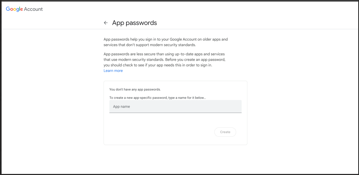This screenshot has width=359, height=175.
Task: Click the underline beneath the App name field
Action: coord(175,113)
